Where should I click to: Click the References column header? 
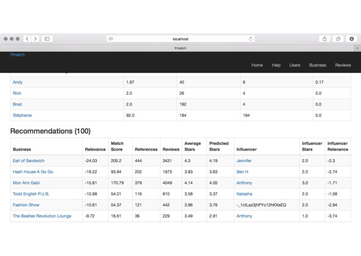[146, 149]
